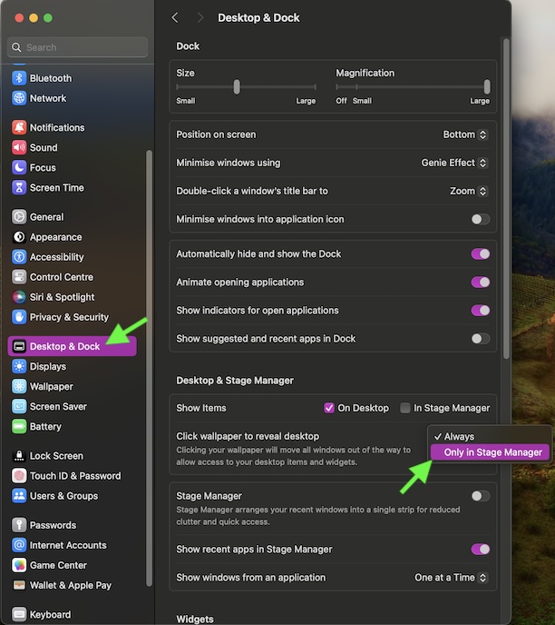The width and height of the screenshot is (555, 625).
Task: Select the Always menu option
Action: (459, 437)
